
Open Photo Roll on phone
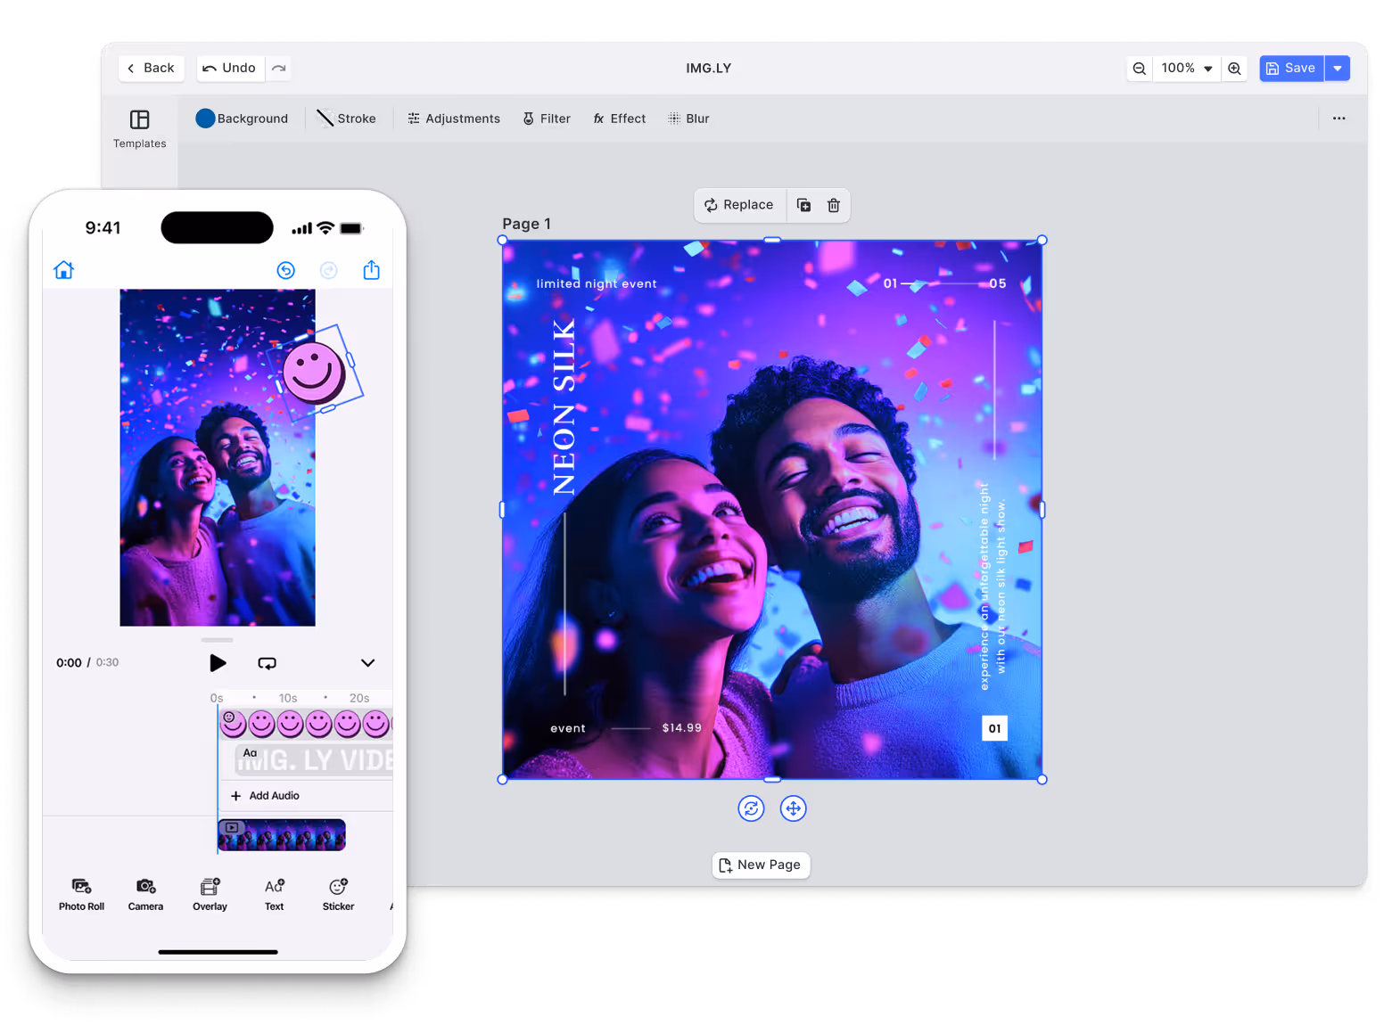tap(81, 895)
